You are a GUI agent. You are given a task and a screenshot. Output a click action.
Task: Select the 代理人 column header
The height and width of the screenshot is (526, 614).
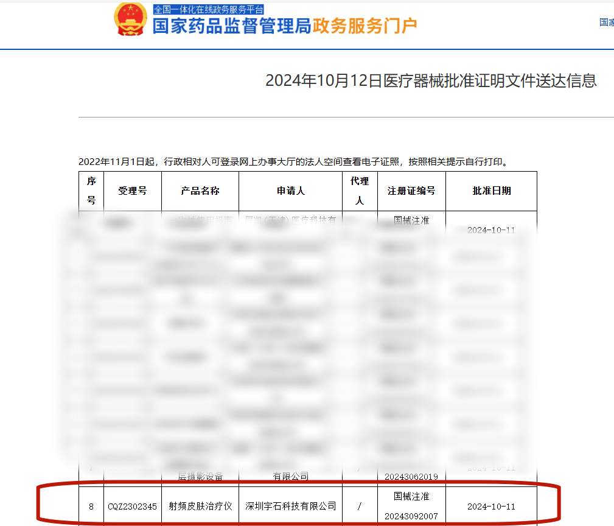[x=360, y=191]
